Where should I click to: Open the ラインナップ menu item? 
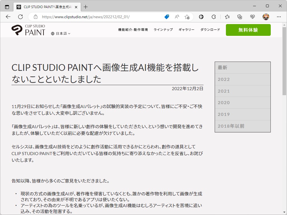[x=163, y=30]
